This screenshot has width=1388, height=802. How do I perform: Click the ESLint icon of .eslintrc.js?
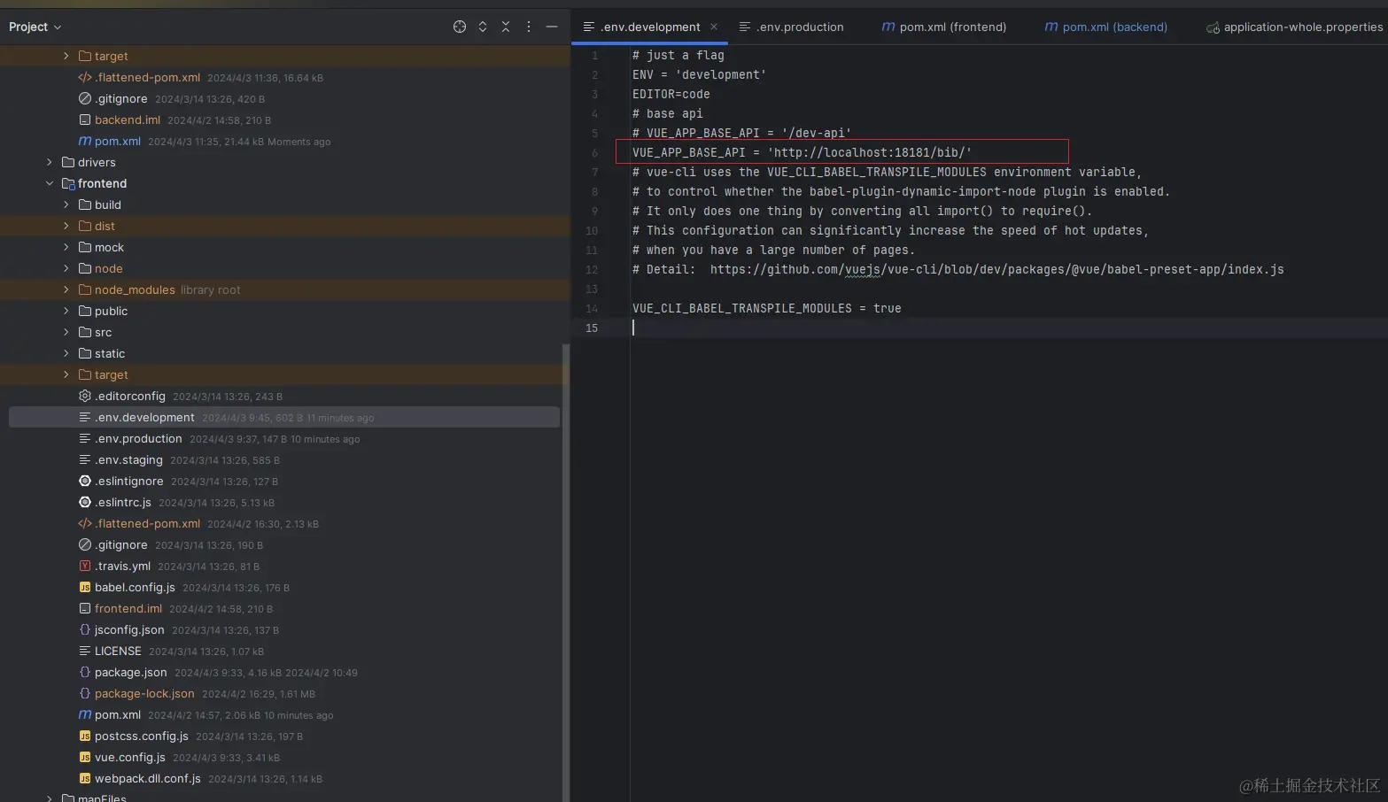(85, 502)
